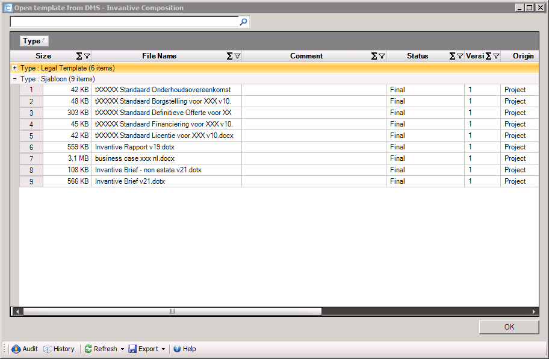549x359 pixels.
Task: Click the sum icon in Status column
Action: coord(453,56)
